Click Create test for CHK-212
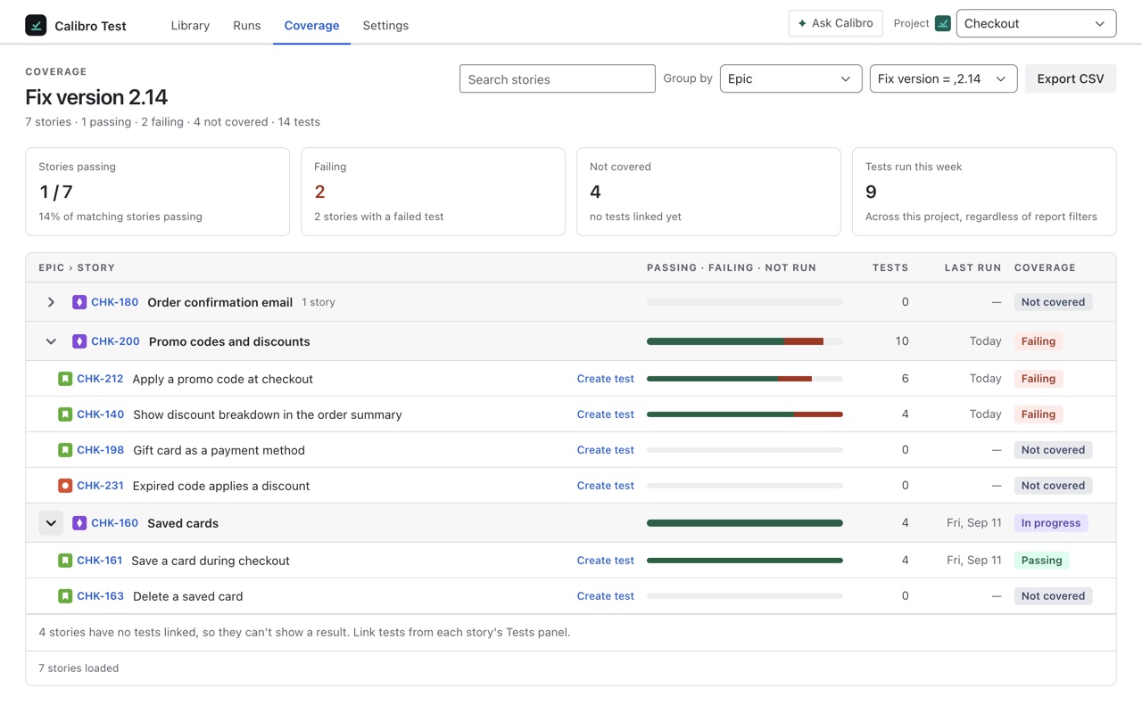Image resolution: width=1142 pixels, height=713 pixels. click(605, 379)
